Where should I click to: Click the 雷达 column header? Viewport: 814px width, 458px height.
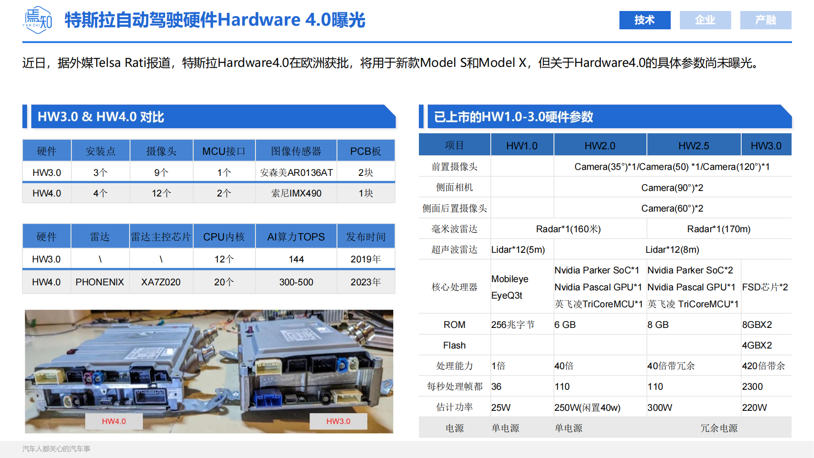[100, 236]
